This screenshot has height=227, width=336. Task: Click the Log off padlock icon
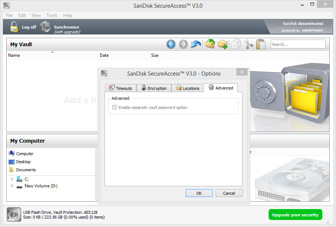pos(14,27)
